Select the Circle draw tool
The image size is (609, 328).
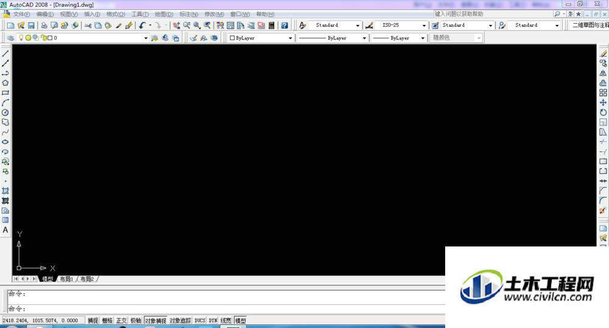click(x=5, y=112)
